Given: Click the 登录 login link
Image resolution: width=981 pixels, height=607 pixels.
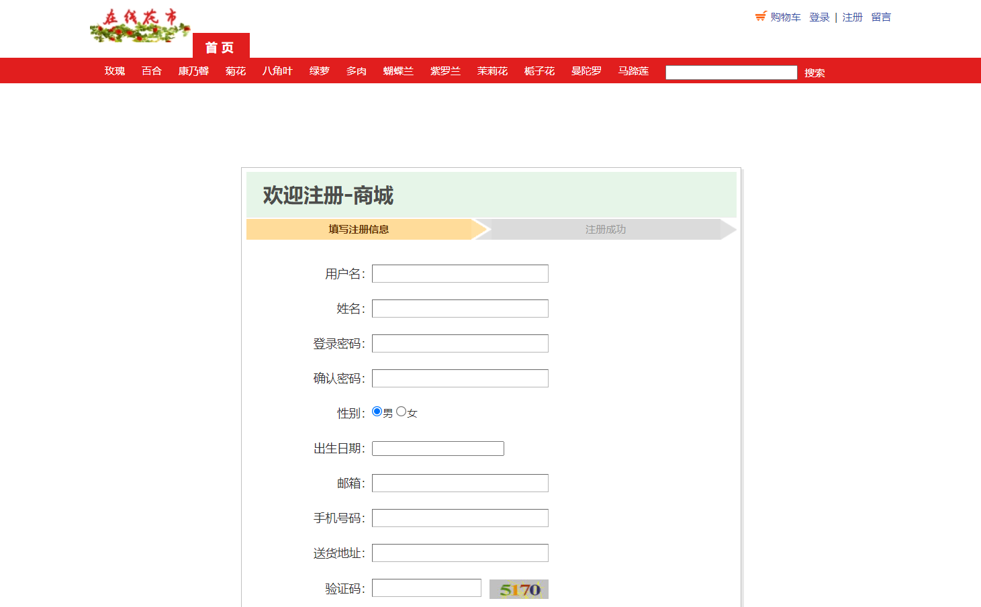Looking at the screenshot, I should click(x=819, y=17).
